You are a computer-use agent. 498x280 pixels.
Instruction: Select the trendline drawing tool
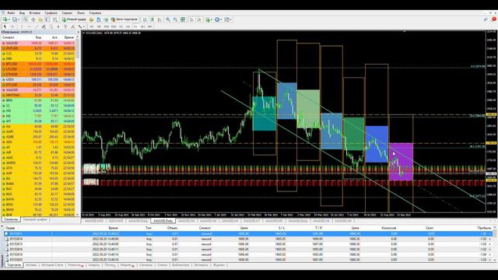37,26
